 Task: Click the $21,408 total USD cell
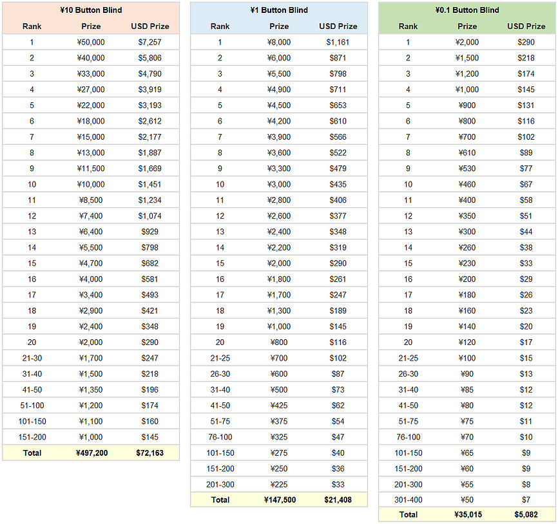(x=338, y=500)
